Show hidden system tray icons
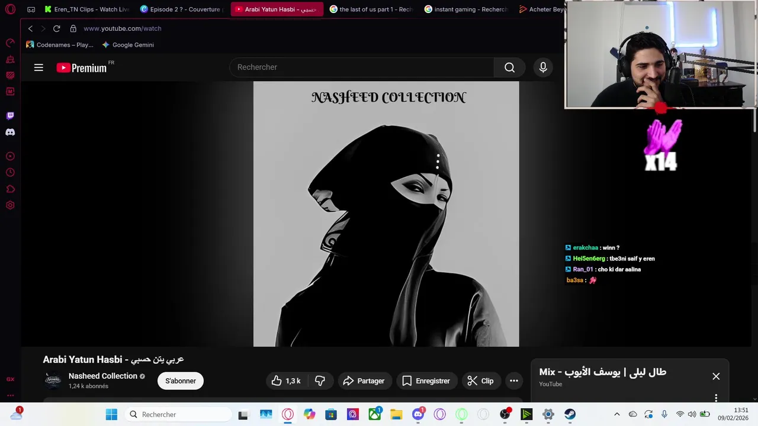This screenshot has width=758, height=426. [616, 414]
